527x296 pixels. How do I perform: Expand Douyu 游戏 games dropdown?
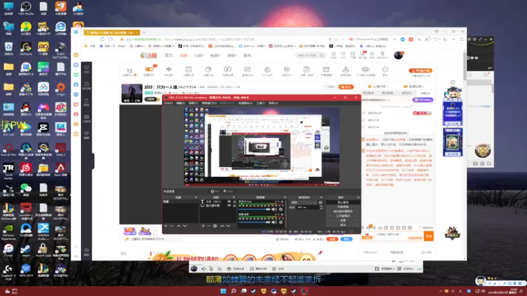click(x=232, y=55)
